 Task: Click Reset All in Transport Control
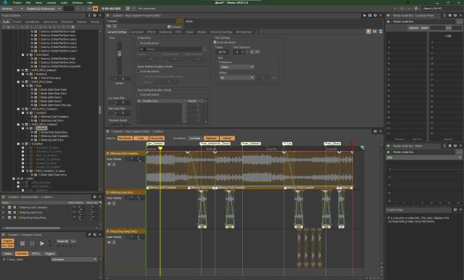tap(63, 242)
